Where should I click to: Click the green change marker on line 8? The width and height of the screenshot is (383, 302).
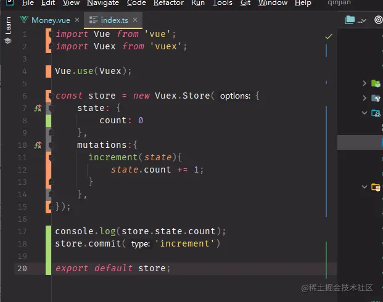coord(48,121)
